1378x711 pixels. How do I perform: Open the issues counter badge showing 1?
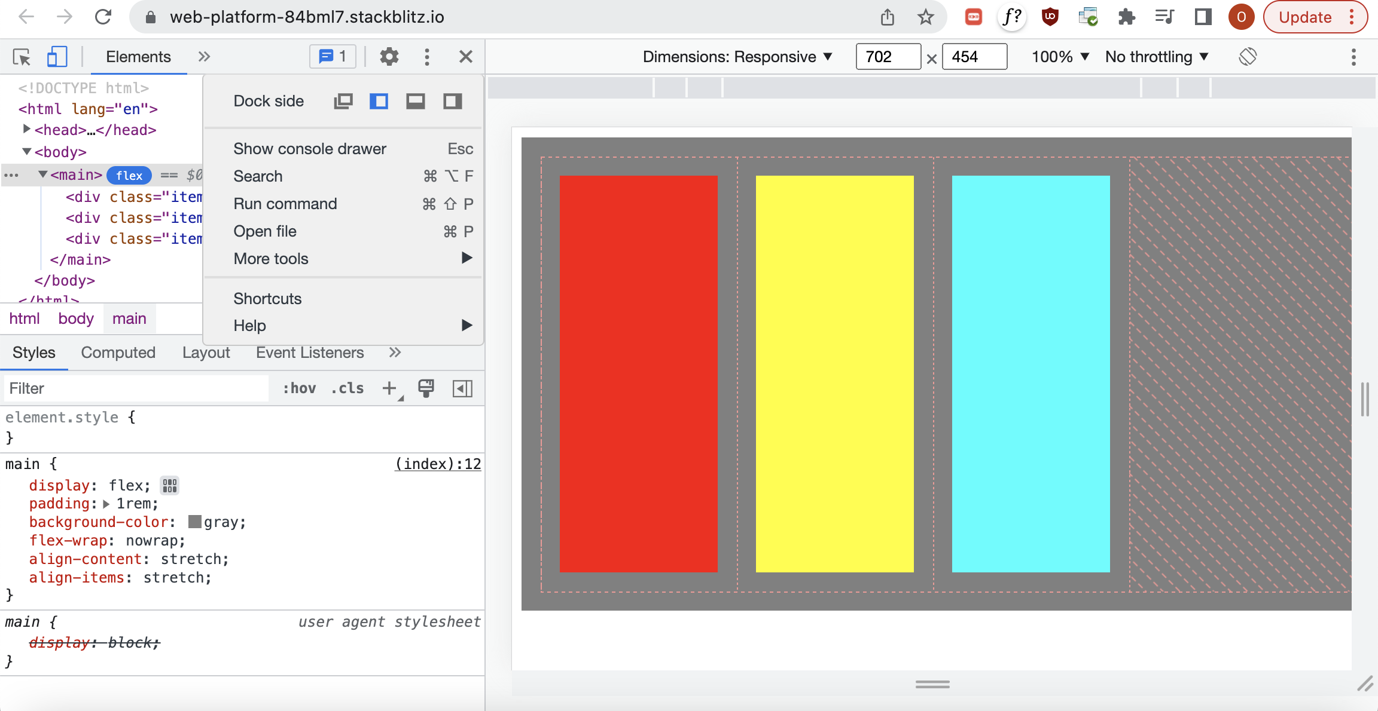coord(333,57)
